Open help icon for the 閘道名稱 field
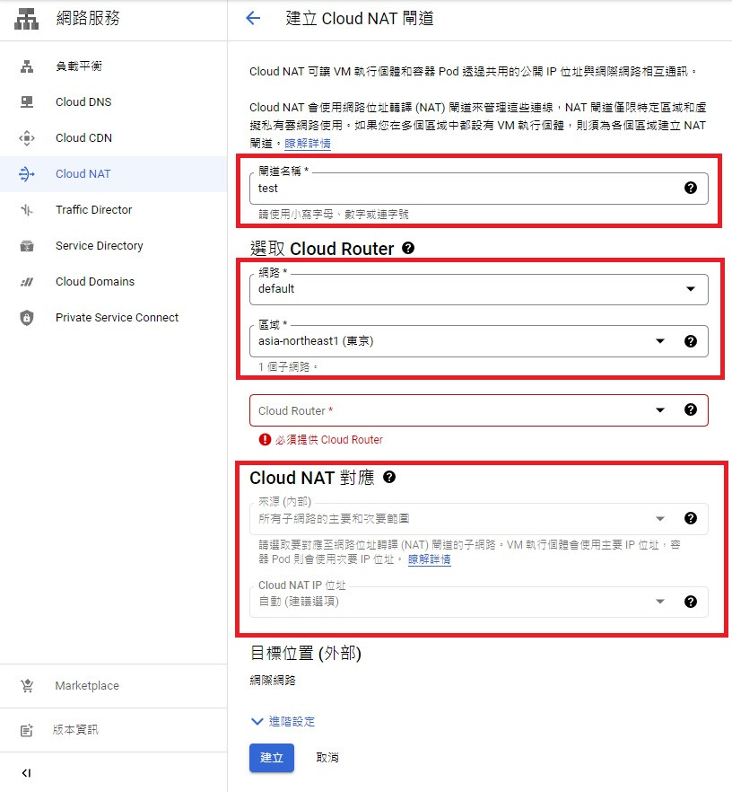Image resolution: width=732 pixels, height=792 pixels. click(691, 188)
